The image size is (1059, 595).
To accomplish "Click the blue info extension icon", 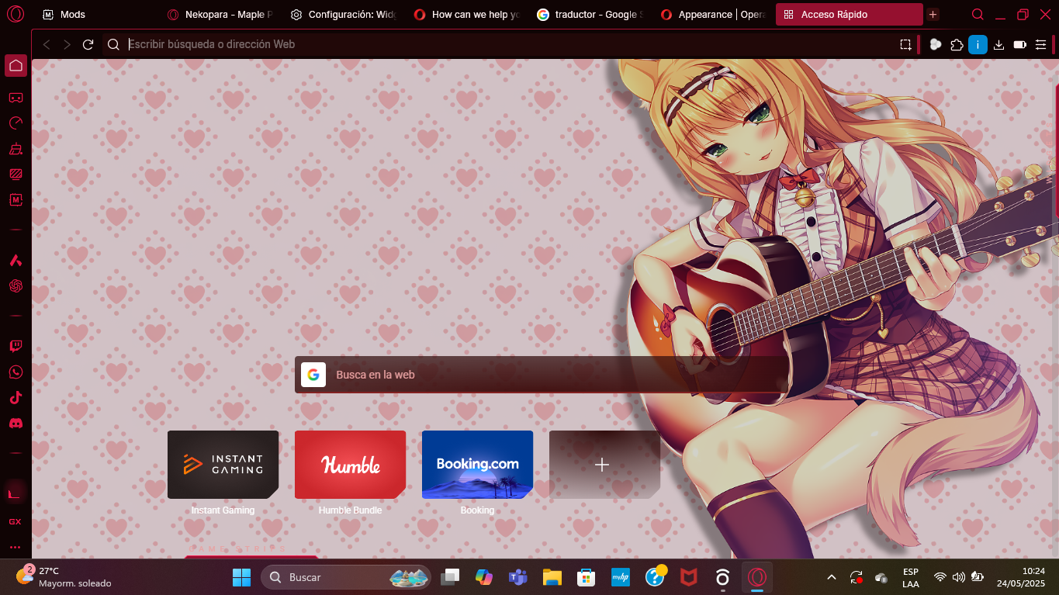I will click(x=978, y=44).
